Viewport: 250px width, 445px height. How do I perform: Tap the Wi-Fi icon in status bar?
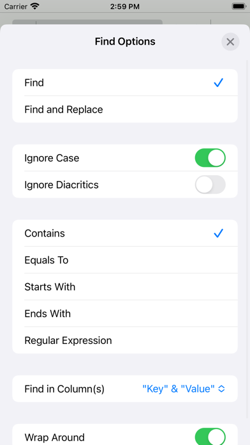[x=35, y=6]
